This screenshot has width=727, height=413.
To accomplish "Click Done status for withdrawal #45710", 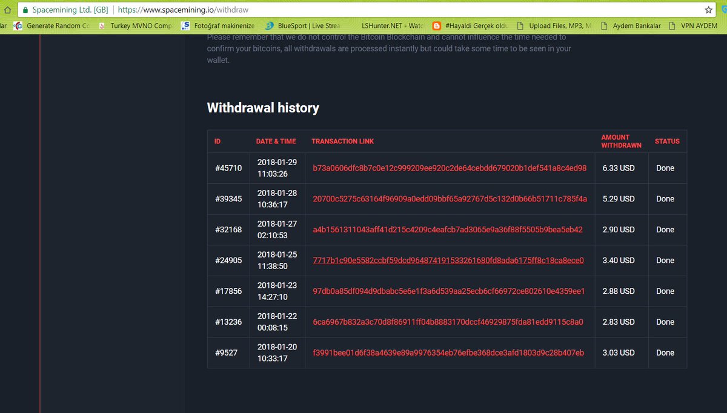I will [665, 168].
